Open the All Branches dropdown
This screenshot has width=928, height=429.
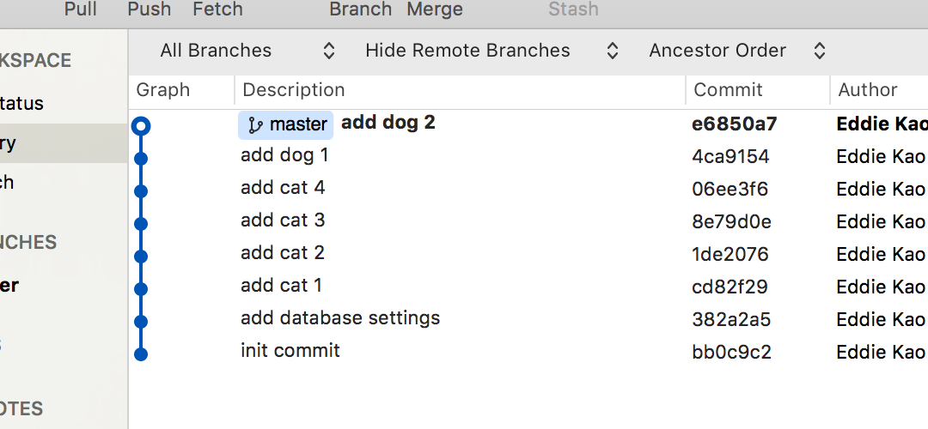pos(247,51)
